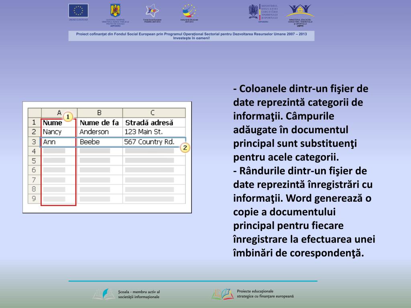Select column header C in spreadsheet

154,113
